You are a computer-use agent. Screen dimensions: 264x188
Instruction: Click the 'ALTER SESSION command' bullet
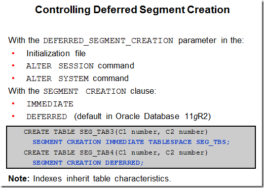point(80,66)
